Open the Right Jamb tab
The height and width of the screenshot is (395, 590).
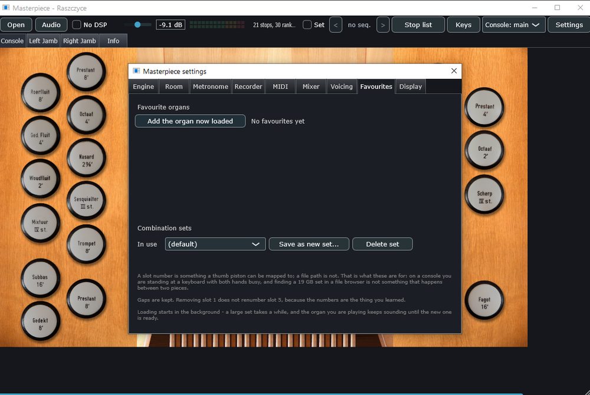[x=80, y=41]
